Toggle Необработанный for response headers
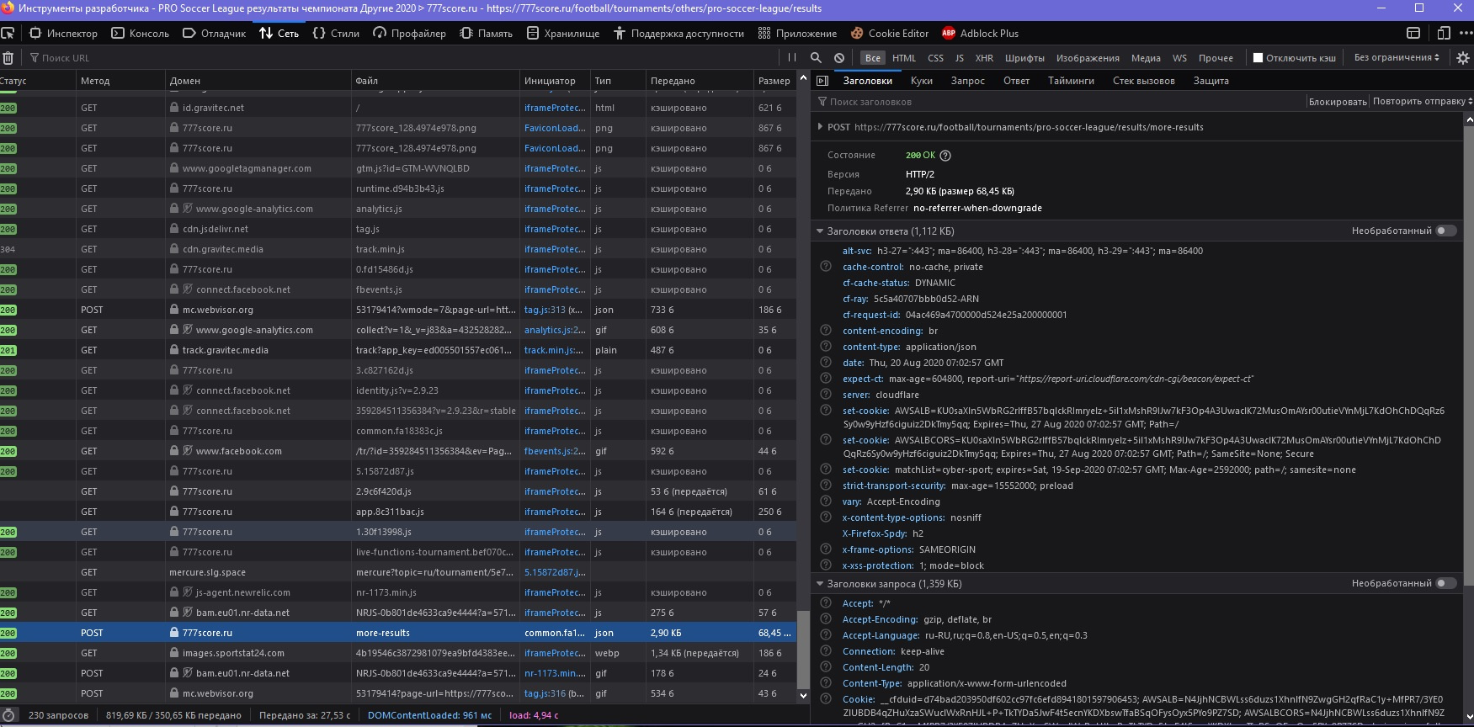 [x=1445, y=231]
